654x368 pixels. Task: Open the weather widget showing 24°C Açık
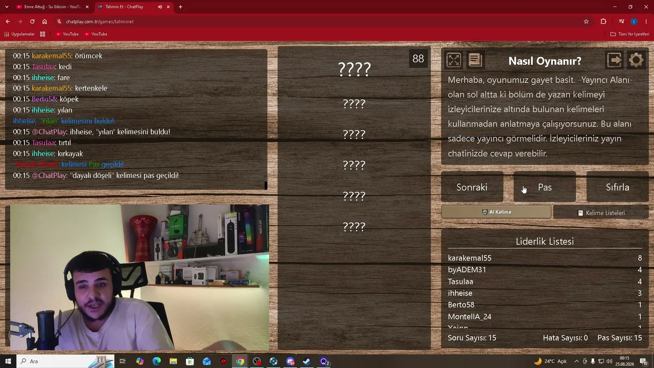pos(550,361)
